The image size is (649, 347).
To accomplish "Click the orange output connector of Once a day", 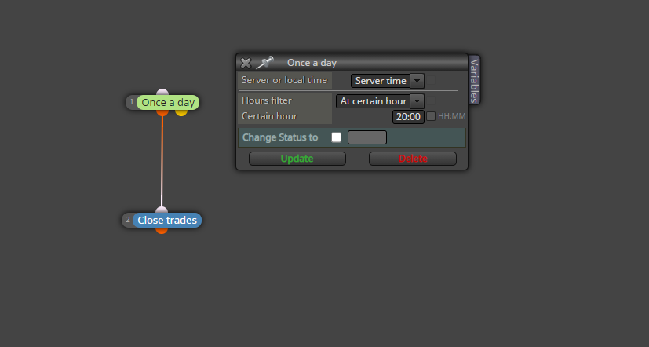I will (162, 112).
